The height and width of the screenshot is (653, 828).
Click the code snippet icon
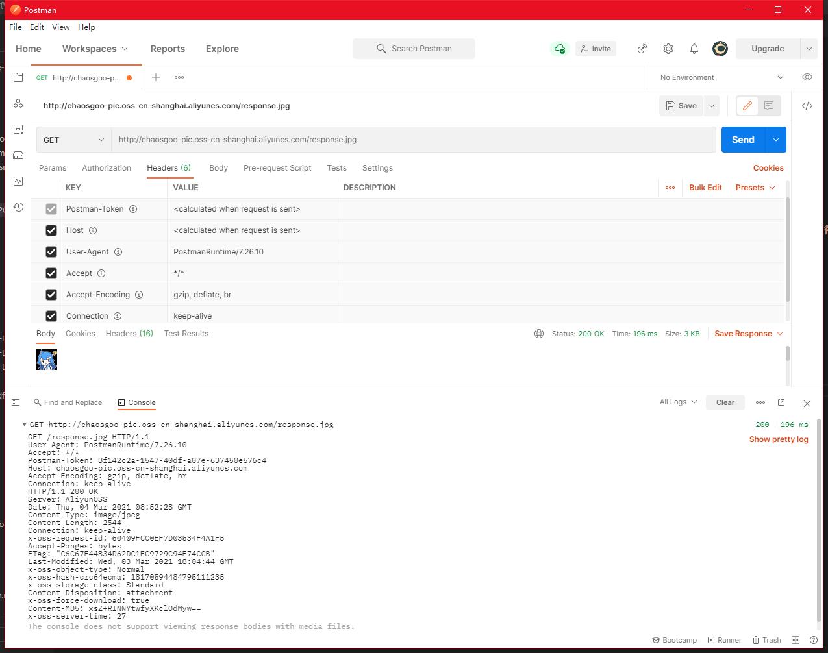coord(807,106)
